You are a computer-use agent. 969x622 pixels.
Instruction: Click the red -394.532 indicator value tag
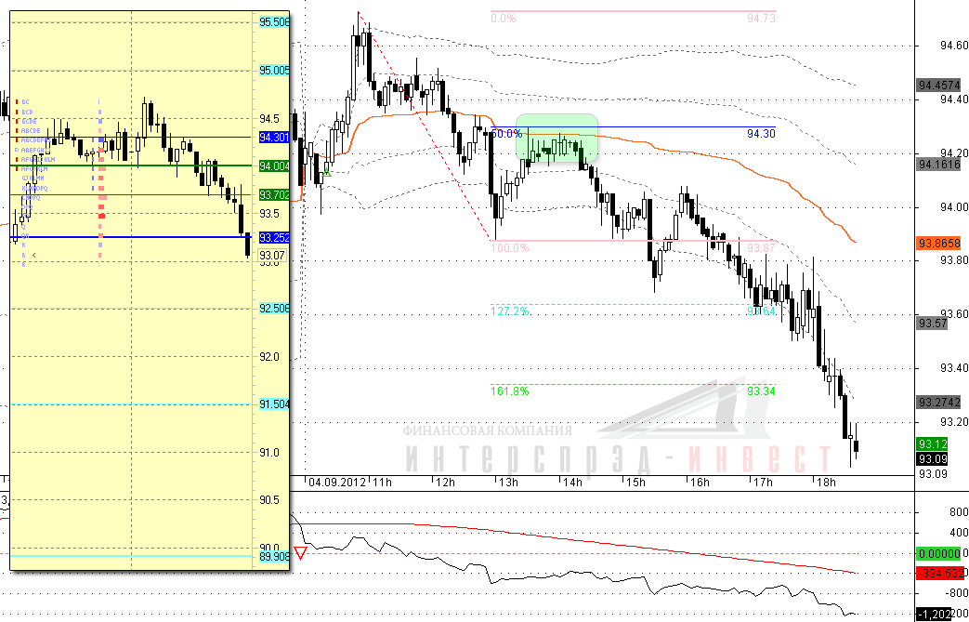tap(938, 574)
